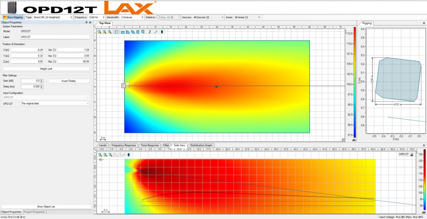This screenshot has height=219, width=427.
Task: Switch to the Top View tab
Action: [105, 23]
